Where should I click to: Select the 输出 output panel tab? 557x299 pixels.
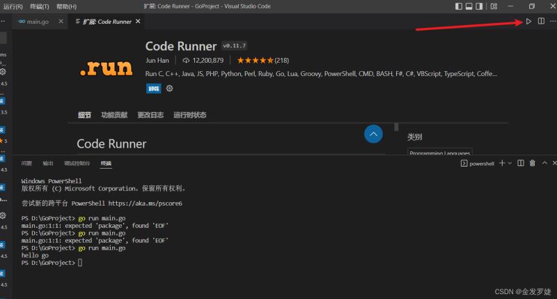point(47,163)
